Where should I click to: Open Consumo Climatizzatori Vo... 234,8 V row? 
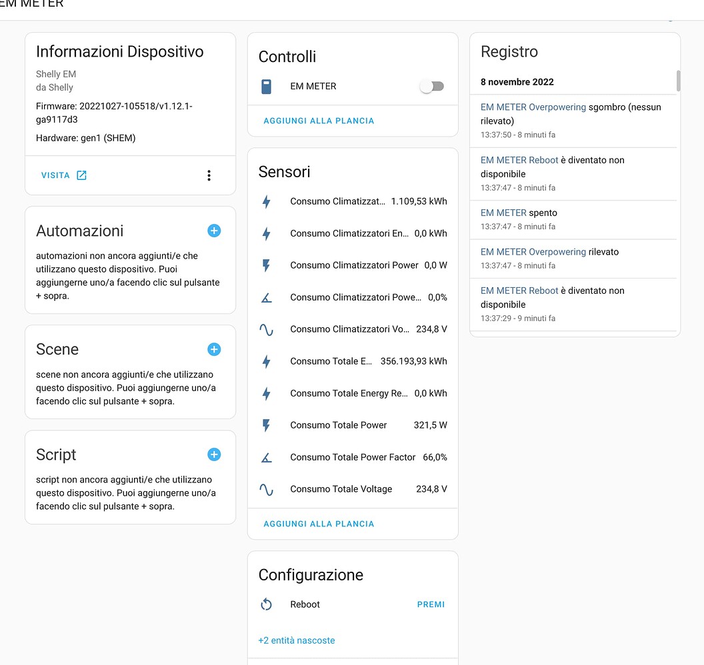pos(353,329)
